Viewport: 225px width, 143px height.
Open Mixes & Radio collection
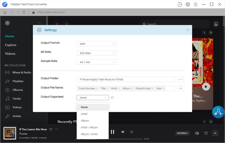[18, 72]
